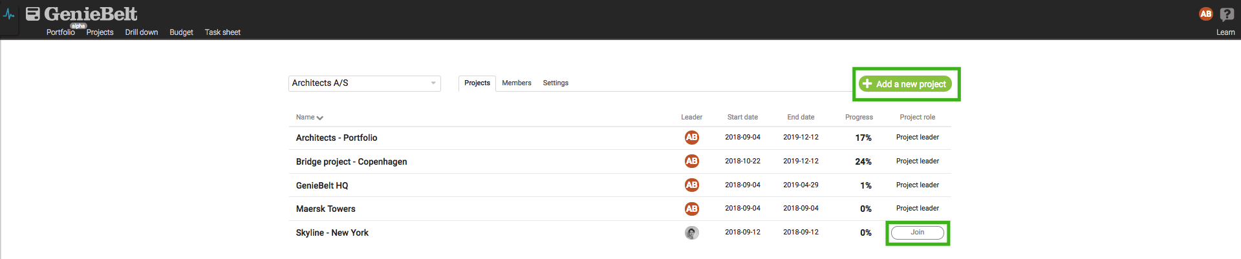
Task: Switch to the Projects tab
Action: tap(477, 83)
